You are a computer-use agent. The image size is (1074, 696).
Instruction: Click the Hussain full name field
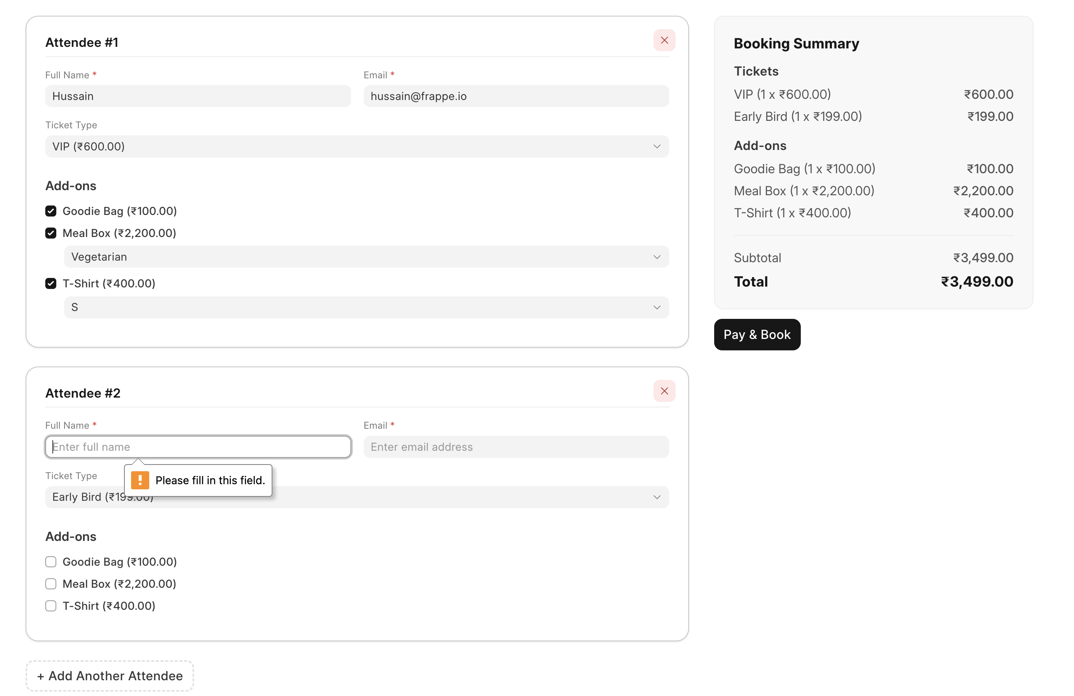tap(198, 96)
